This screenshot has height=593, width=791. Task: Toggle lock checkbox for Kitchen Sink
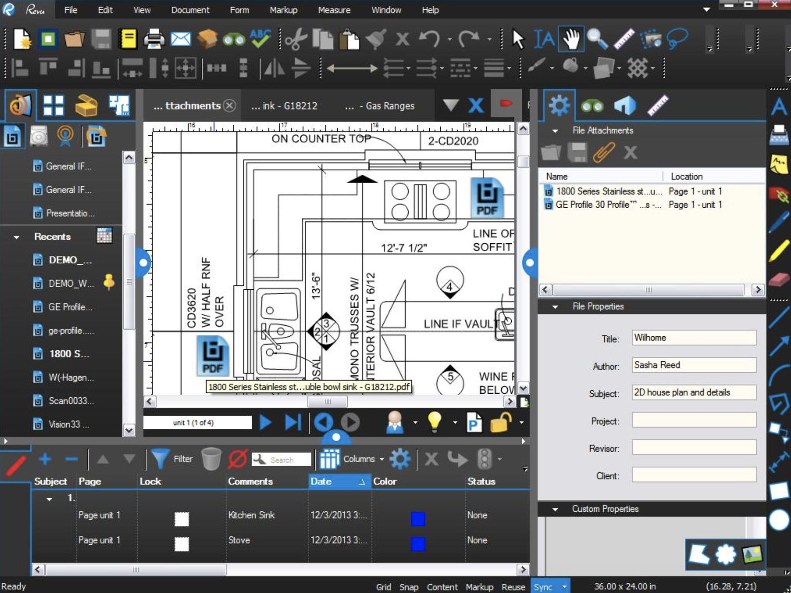182,519
